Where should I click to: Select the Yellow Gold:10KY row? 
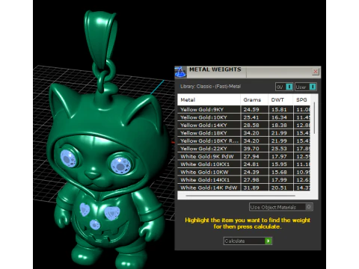click(x=244, y=117)
